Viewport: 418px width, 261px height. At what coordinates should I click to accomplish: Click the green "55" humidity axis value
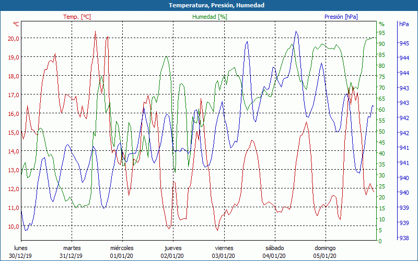(x=382, y=121)
